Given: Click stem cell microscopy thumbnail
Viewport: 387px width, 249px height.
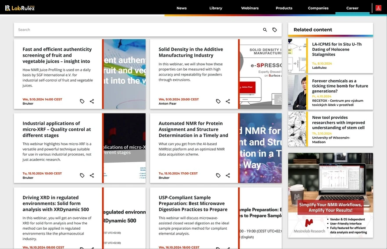Looking at the screenshot, I should click(297, 129).
